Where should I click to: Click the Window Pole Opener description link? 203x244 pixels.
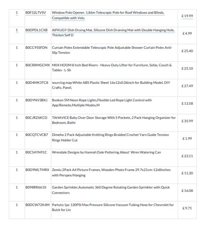[x=108, y=15]
